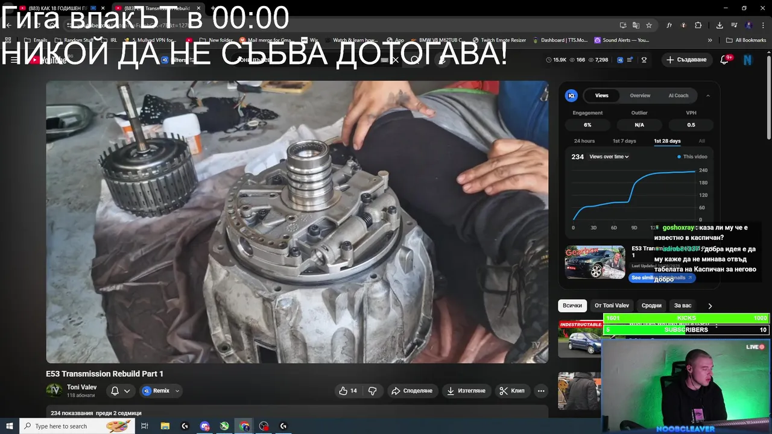Open the three-dot more actions menu
Image resolution: width=772 pixels, height=434 pixels.
tap(541, 391)
